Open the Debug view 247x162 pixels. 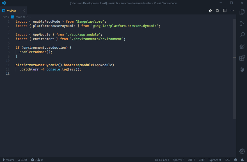242,46
